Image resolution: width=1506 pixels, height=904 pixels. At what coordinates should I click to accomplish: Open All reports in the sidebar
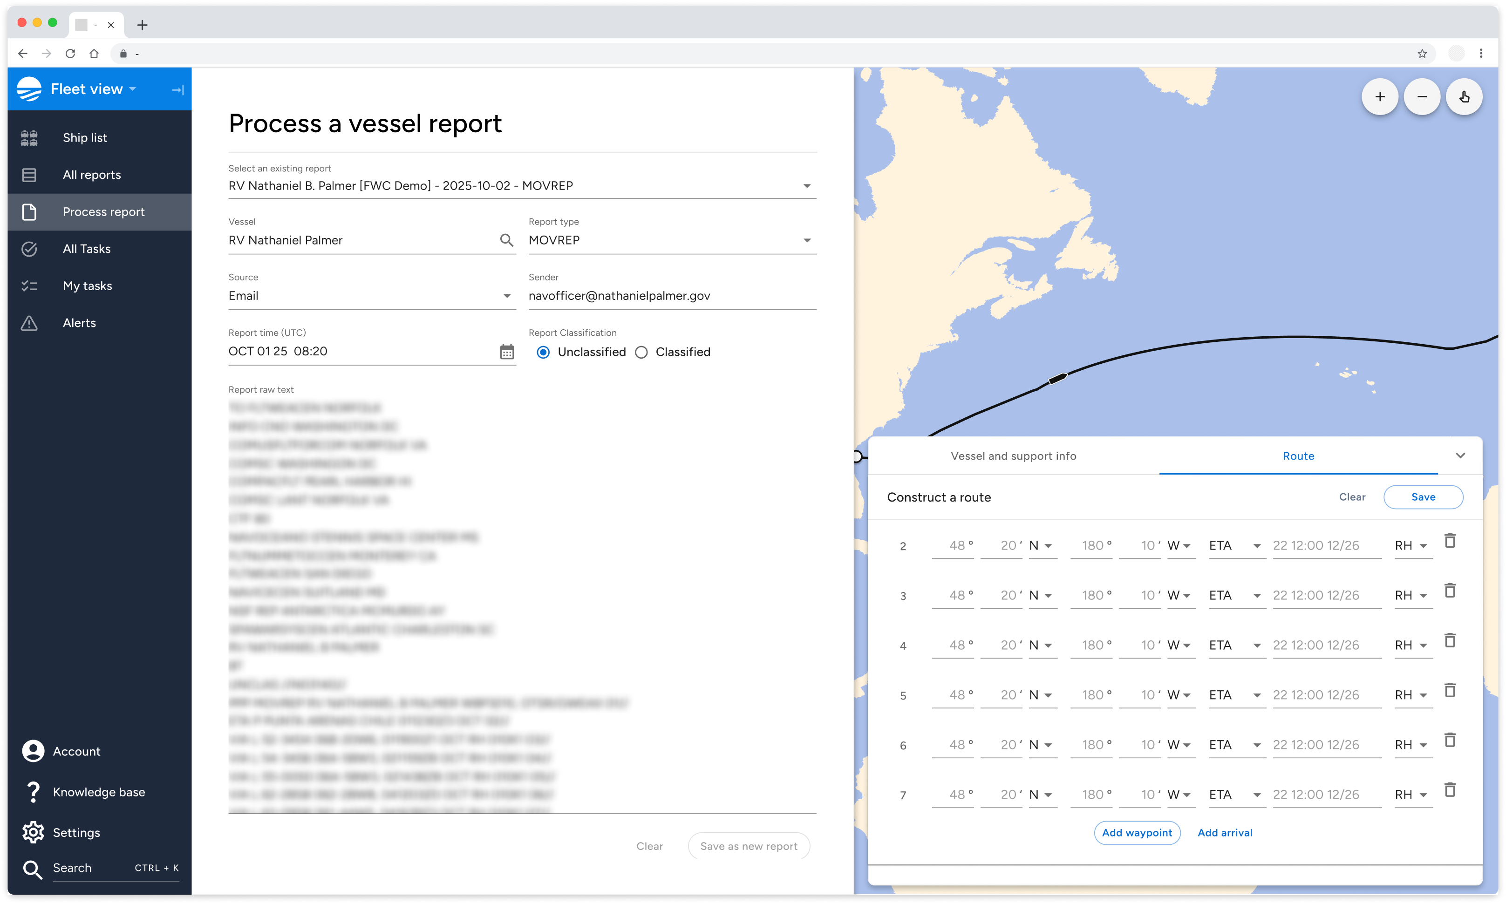(91, 174)
